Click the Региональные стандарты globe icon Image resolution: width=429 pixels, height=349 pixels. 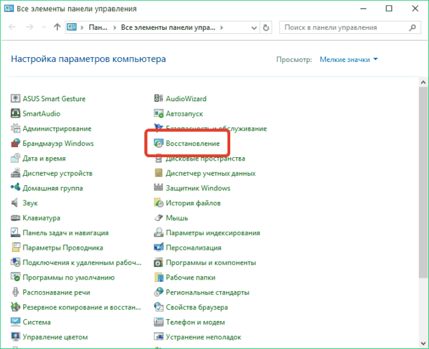click(158, 292)
